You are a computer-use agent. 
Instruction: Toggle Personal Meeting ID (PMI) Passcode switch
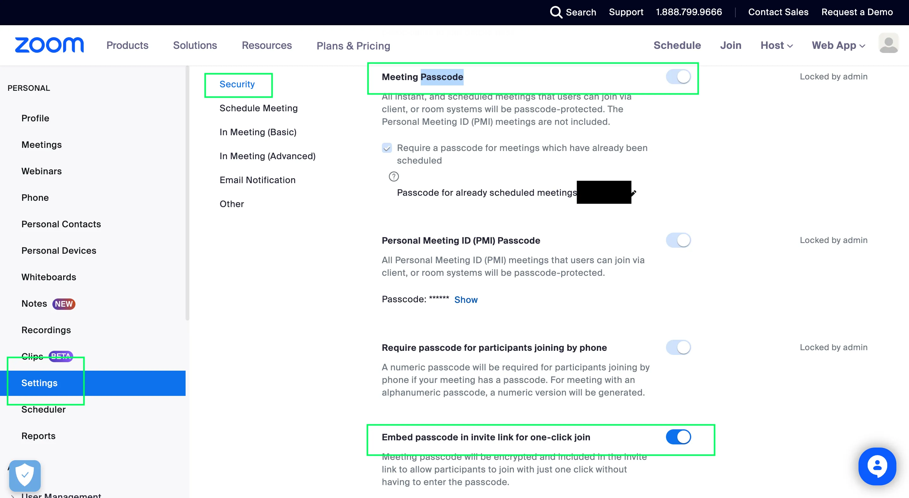tap(678, 240)
